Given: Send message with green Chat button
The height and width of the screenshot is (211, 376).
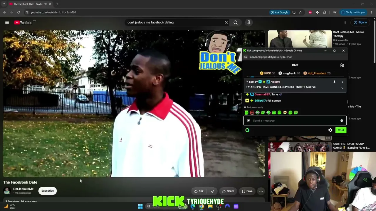Looking at the screenshot, I should click(x=341, y=130).
